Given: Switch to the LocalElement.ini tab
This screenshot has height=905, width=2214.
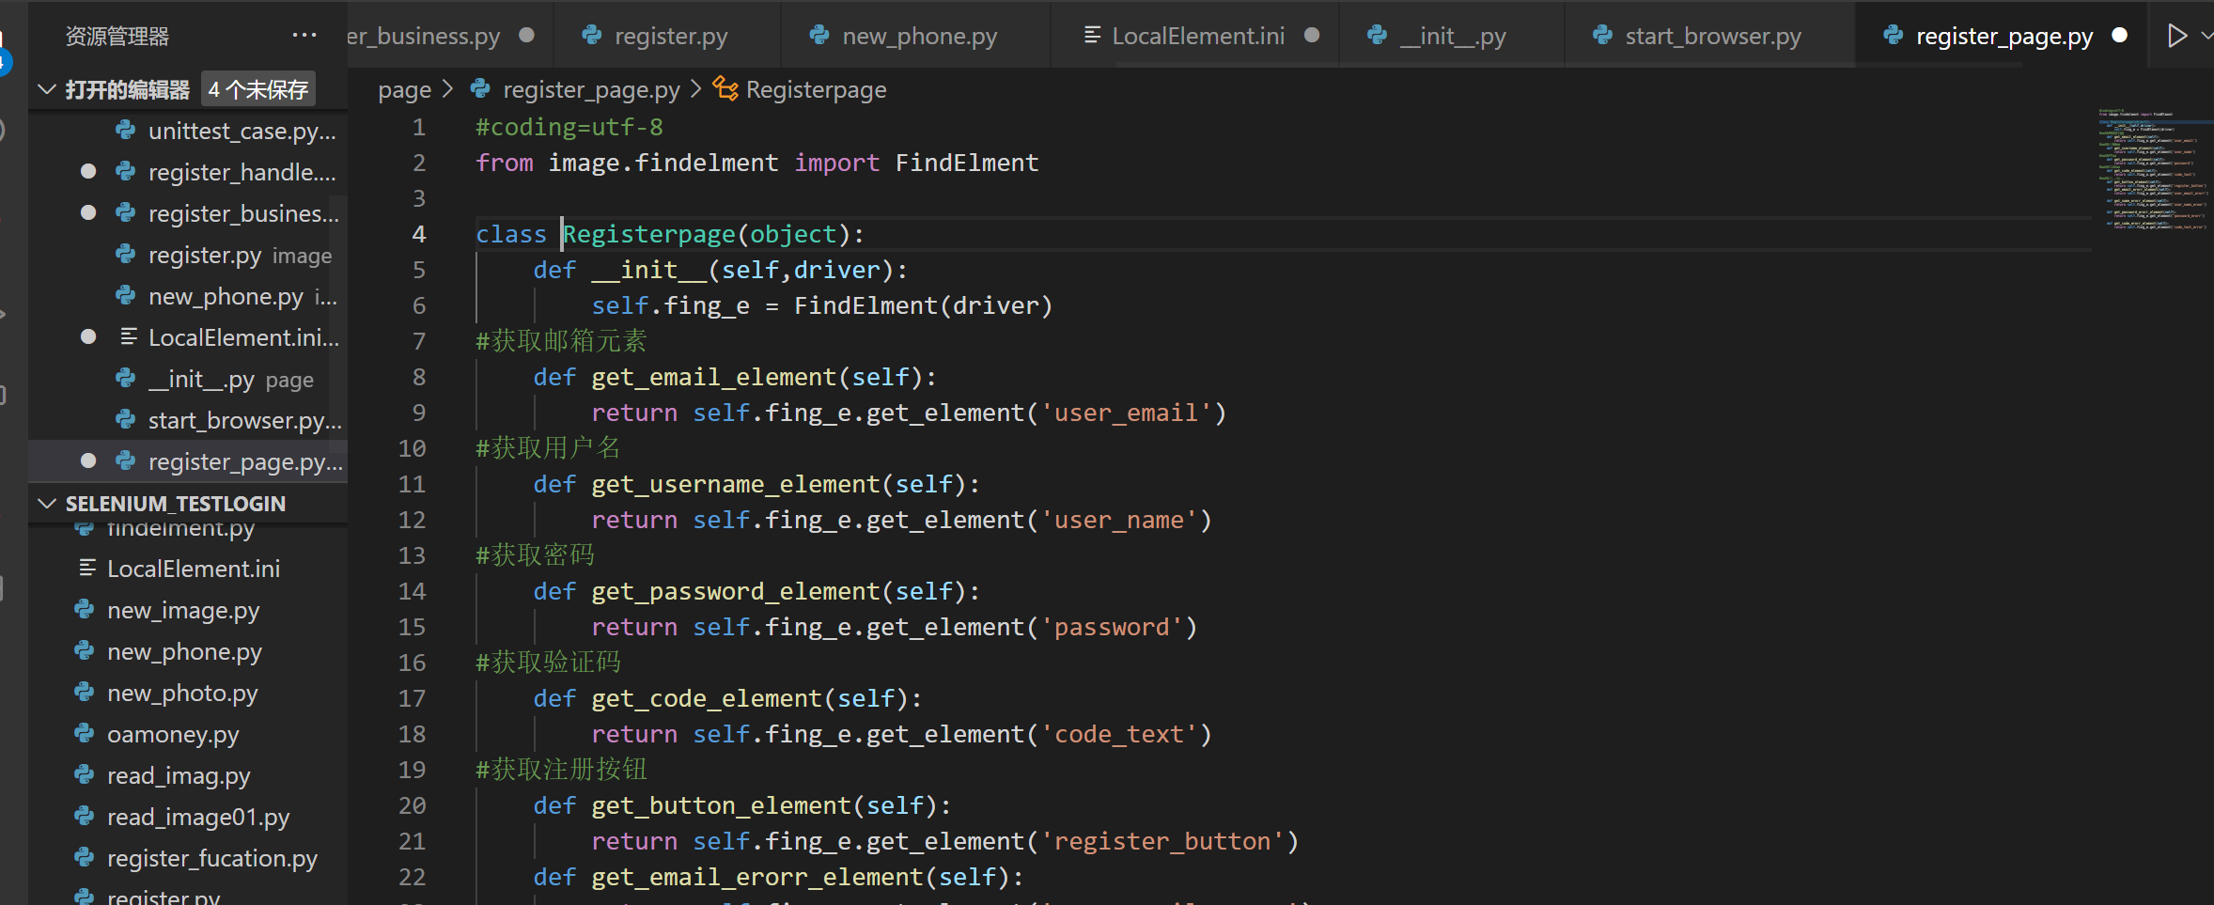Looking at the screenshot, I should pyautogui.click(x=1195, y=36).
